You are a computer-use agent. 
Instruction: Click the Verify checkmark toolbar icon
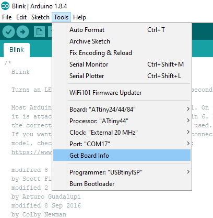click(x=8, y=32)
